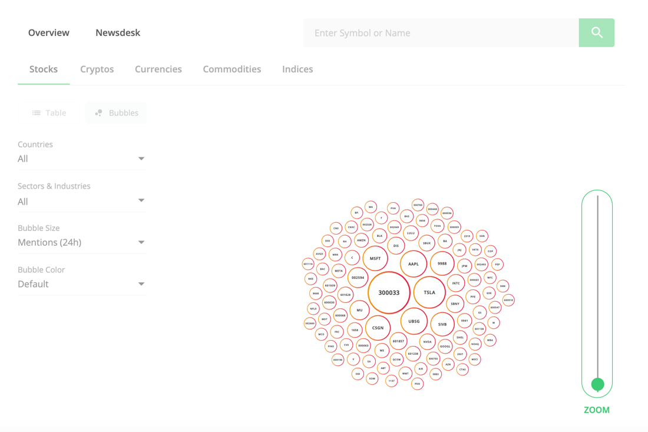Select the SHEL bubble
This screenshot has height=432, width=648.
(x=460, y=337)
